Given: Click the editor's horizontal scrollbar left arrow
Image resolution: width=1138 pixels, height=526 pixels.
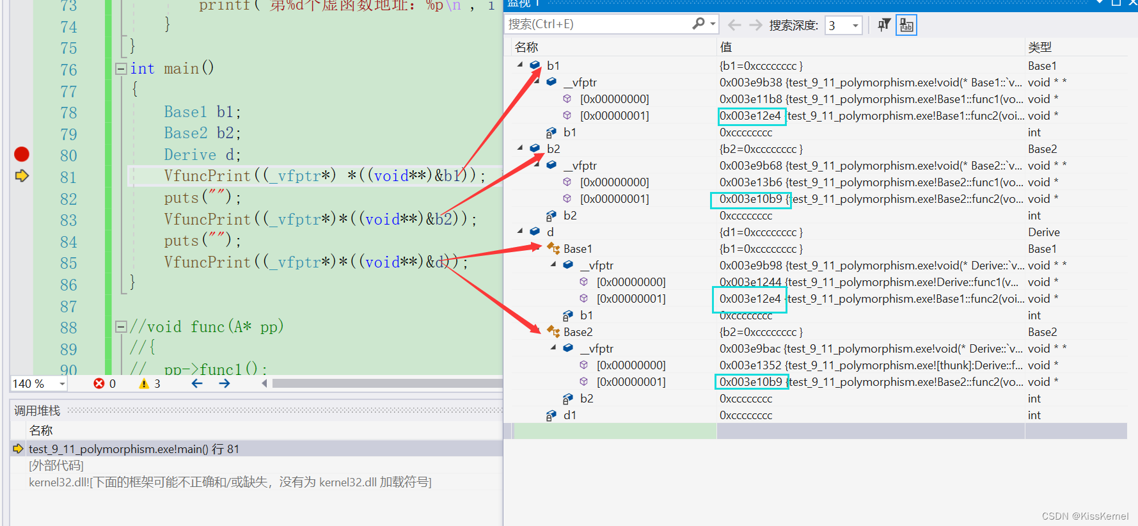Looking at the screenshot, I should tap(264, 383).
